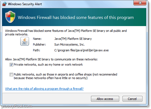Click the firewall brick-wall icon in title bar
Screen dimensions: 151x109
pyautogui.click(x=4, y=4)
